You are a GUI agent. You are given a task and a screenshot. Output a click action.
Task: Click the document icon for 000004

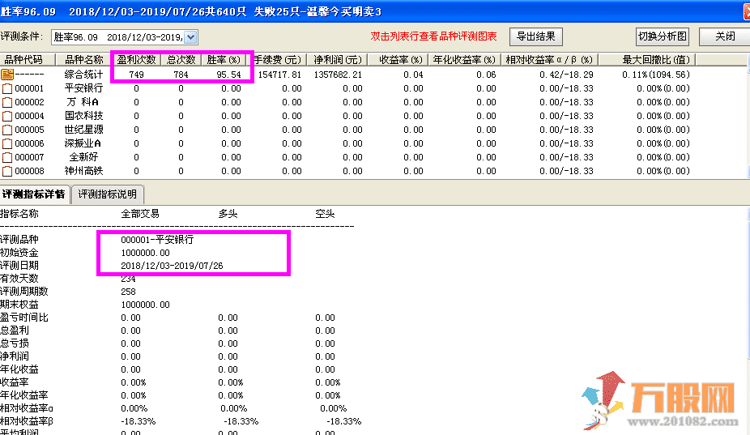(7, 117)
